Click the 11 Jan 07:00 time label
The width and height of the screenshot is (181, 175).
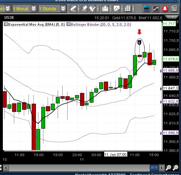pos(116,154)
